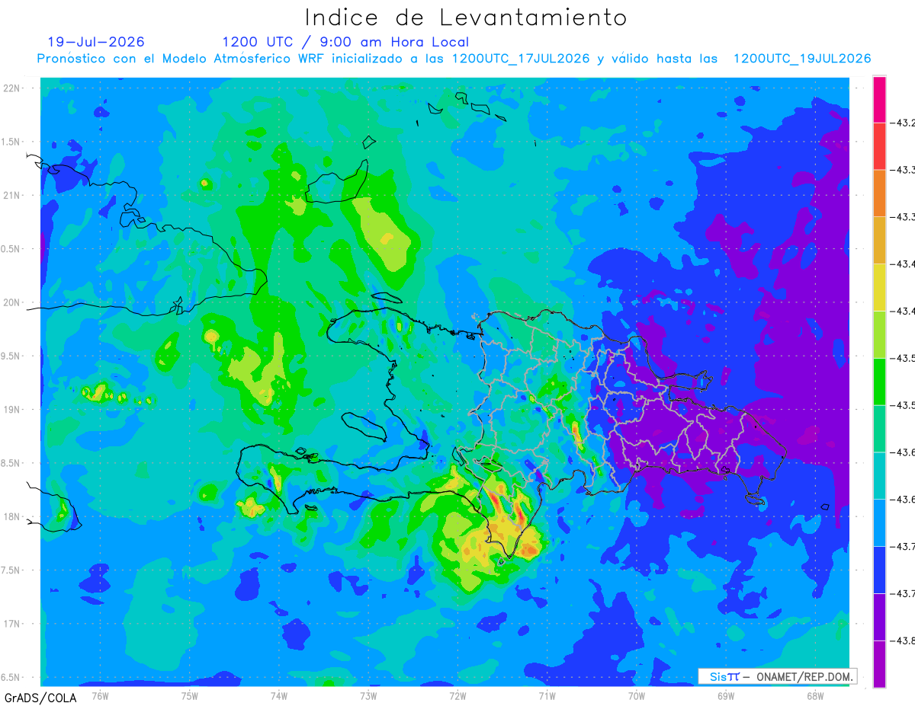Viewport: 915px width, 706px height.
Task: Click the '8.5N' latitude tick label
Action: click(x=11, y=463)
